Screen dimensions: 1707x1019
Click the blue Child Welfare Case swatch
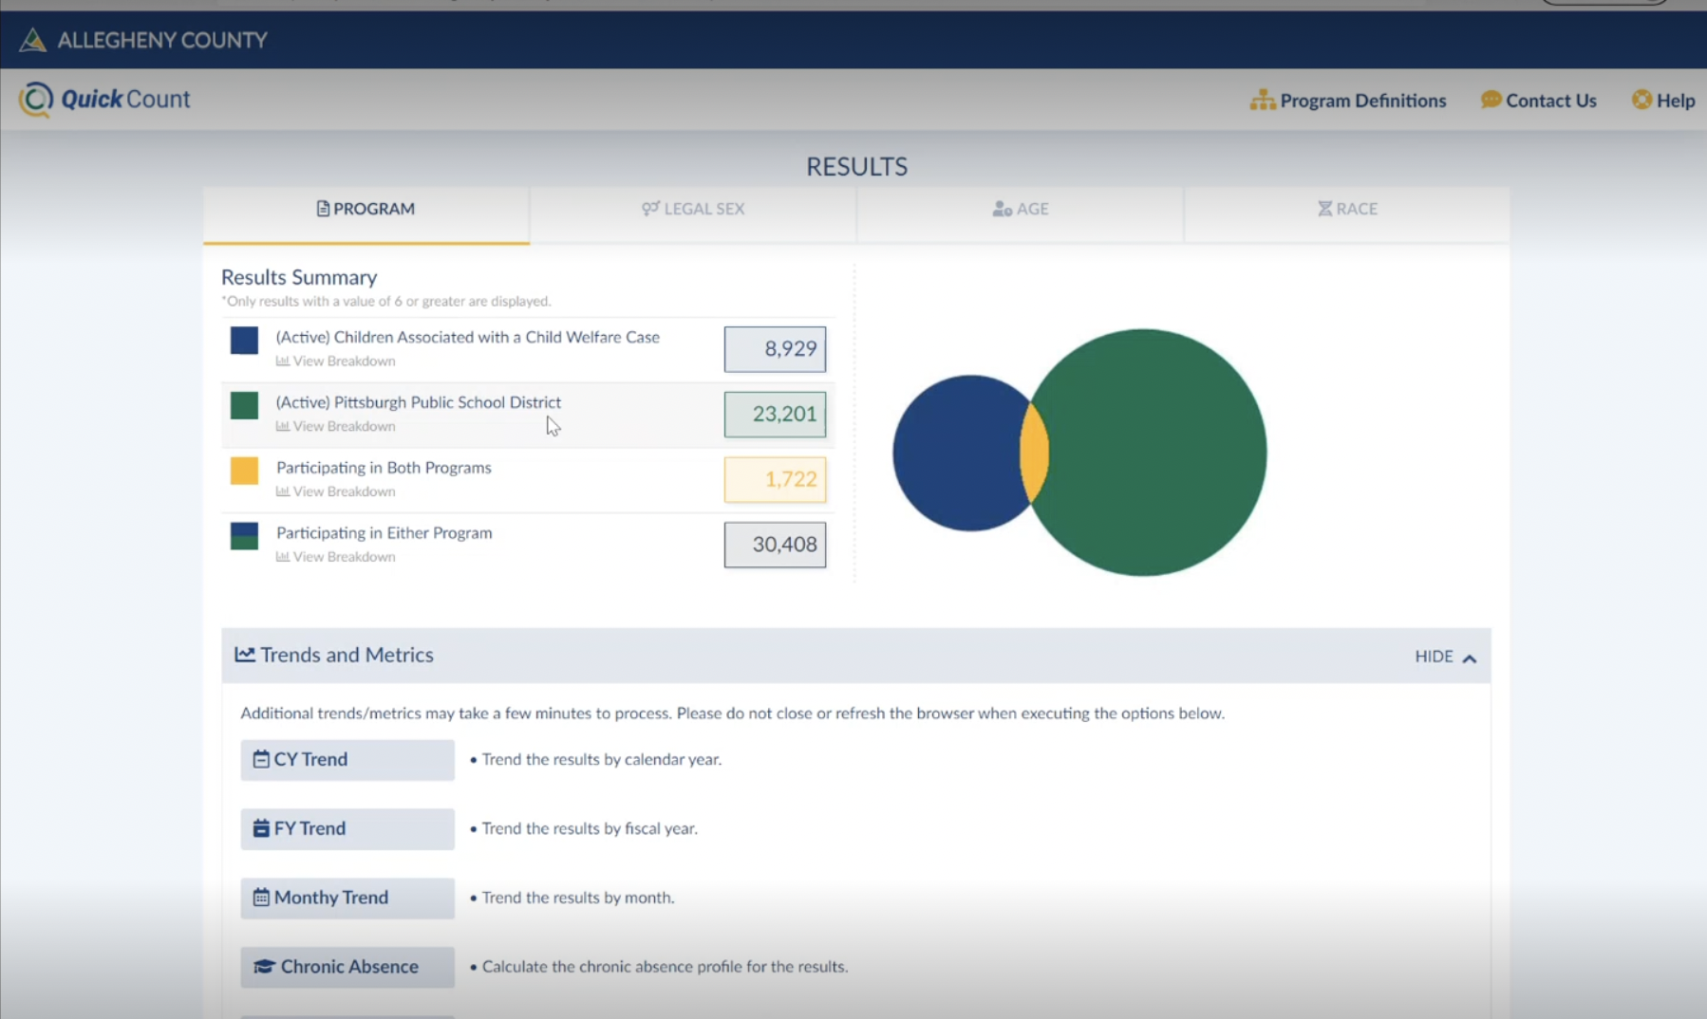[x=244, y=341]
